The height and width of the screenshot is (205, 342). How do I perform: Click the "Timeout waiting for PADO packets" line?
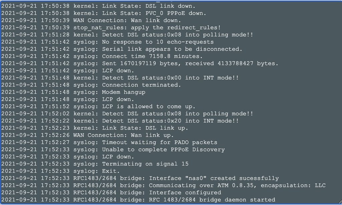pyautogui.click(x=109, y=142)
